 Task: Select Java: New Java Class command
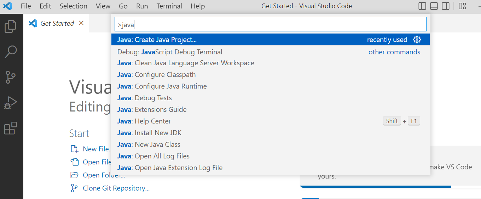271,144
